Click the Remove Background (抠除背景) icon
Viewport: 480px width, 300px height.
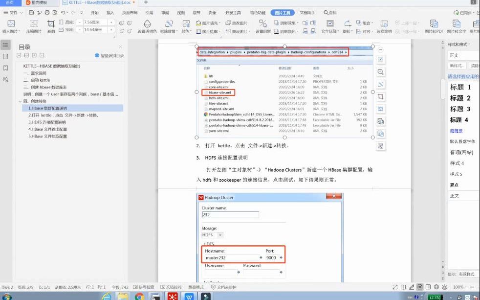click(169, 23)
